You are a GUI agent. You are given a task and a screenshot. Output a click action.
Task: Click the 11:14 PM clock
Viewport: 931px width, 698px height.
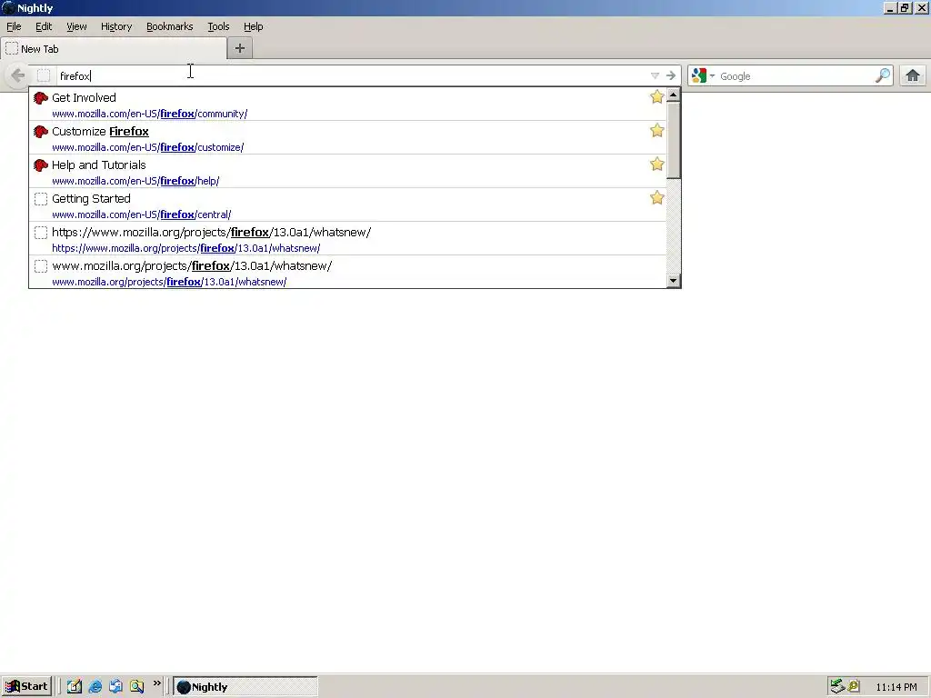coord(896,687)
